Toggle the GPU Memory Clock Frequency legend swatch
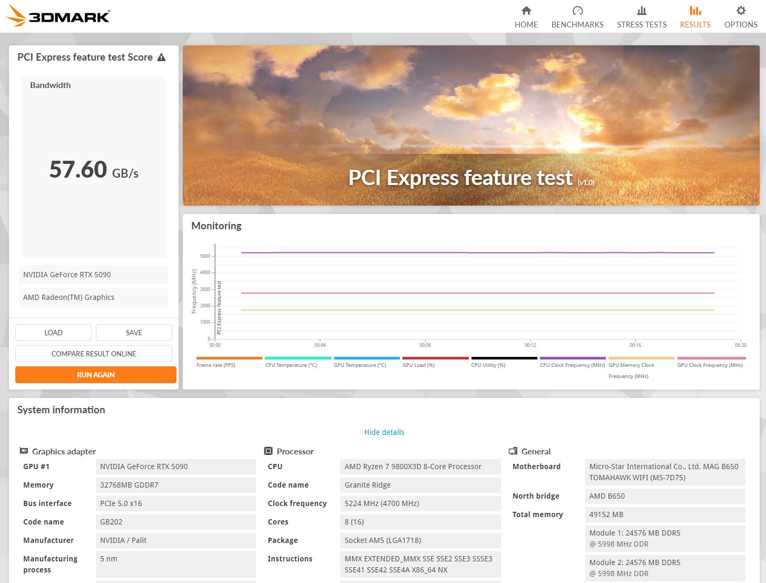 642,358
